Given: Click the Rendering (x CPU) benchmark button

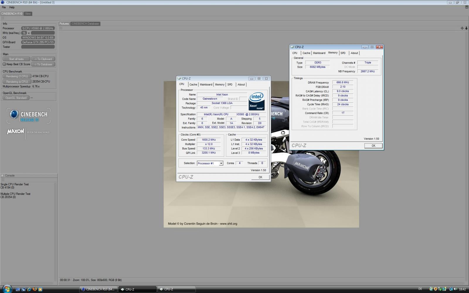Looking at the screenshot, I should (x=17, y=82).
